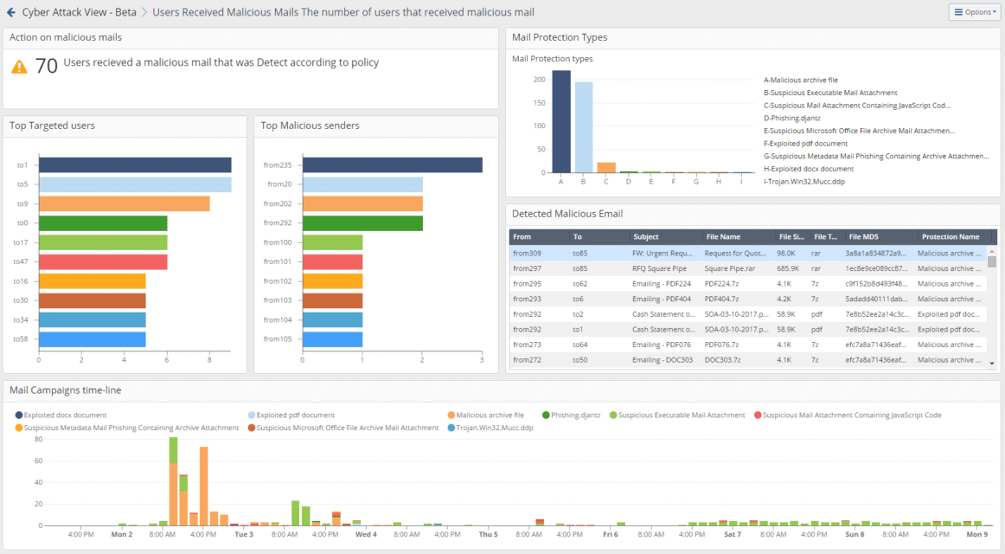Toggle Malicious archive file series in timeline legend
This screenshot has width=1005, height=554.
(490, 415)
